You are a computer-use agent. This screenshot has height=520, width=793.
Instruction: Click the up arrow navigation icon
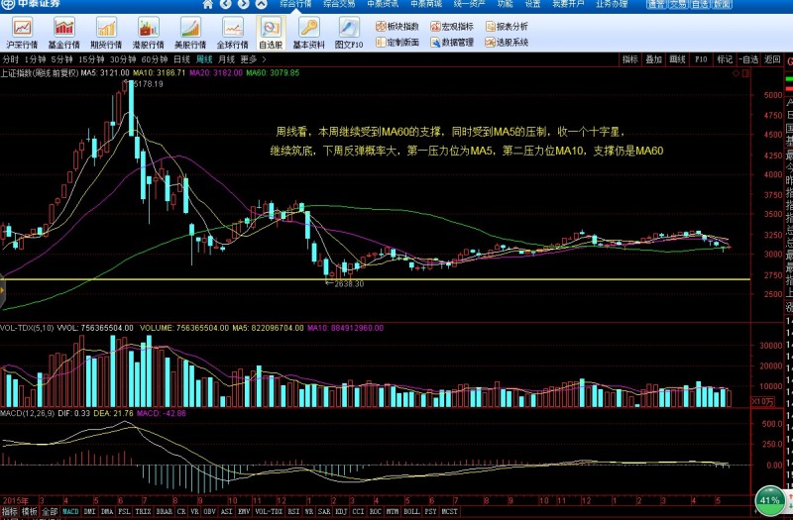pyautogui.click(x=261, y=4)
